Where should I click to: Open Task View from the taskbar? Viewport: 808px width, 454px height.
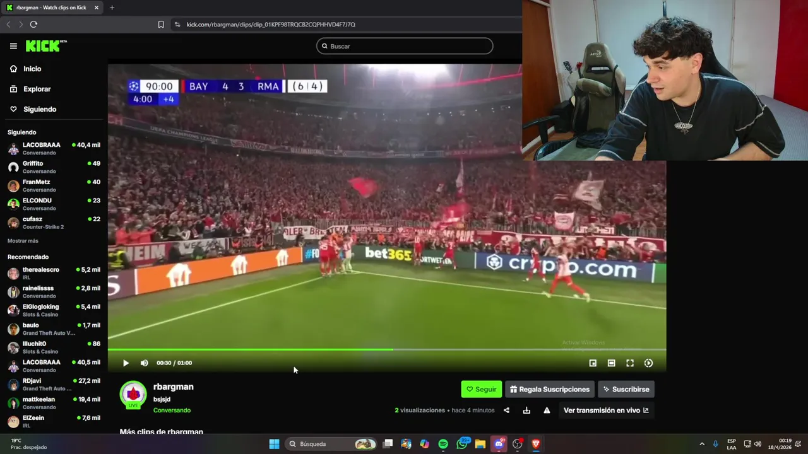[x=388, y=444]
